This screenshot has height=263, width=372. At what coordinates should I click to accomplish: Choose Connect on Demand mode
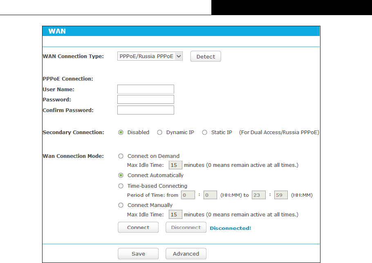[121, 156]
